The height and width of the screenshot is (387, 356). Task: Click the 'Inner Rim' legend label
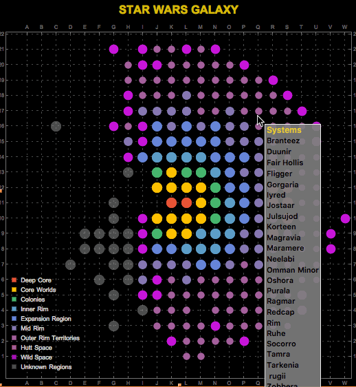coord(34,309)
